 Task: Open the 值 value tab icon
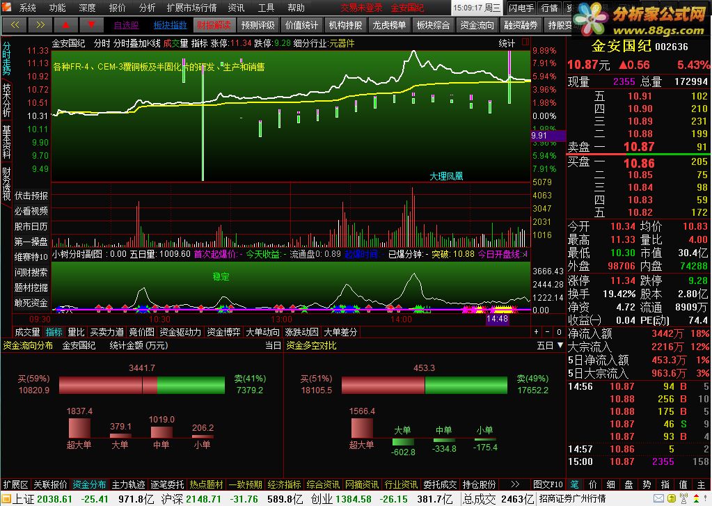(683, 484)
